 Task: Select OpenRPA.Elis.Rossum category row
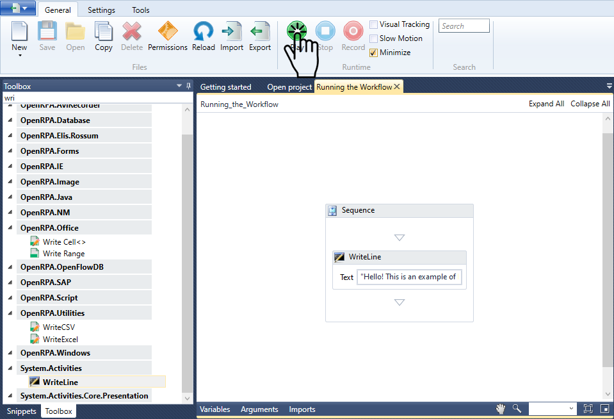pyautogui.click(x=84, y=136)
